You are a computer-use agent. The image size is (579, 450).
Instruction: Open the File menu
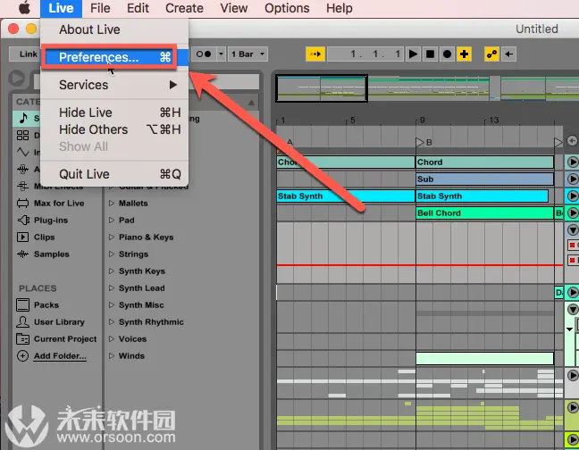[x=100, y=8]
